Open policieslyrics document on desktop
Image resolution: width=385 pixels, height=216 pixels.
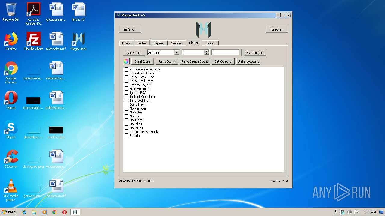point(56,100)
